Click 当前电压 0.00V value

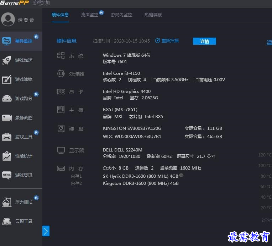pyautogui.click(x=210, y=80)
